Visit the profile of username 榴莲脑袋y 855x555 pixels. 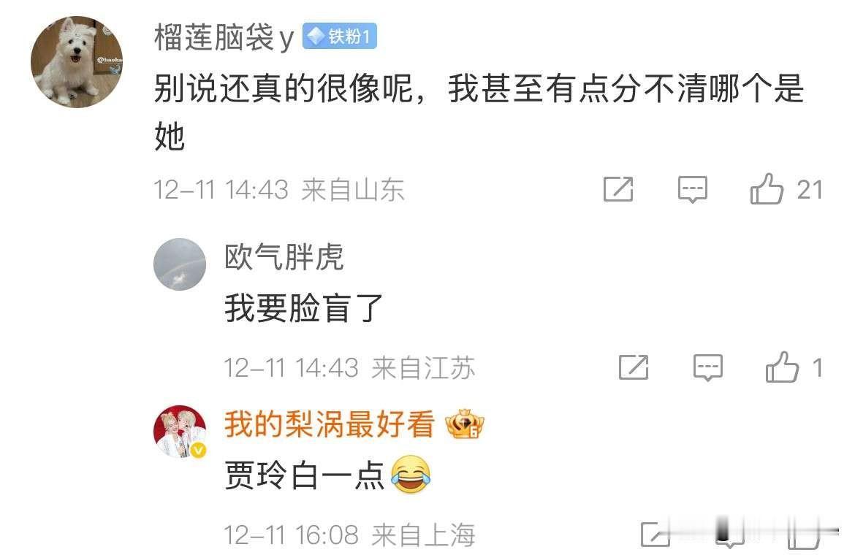click(224, 37)
